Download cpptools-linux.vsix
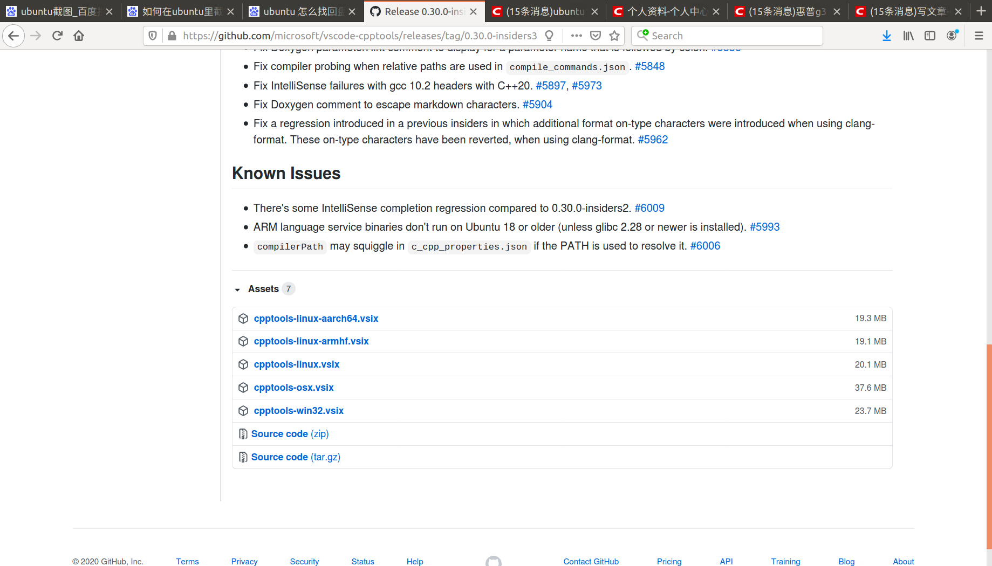This screenshot has width=992, height=566. point(297,364)
